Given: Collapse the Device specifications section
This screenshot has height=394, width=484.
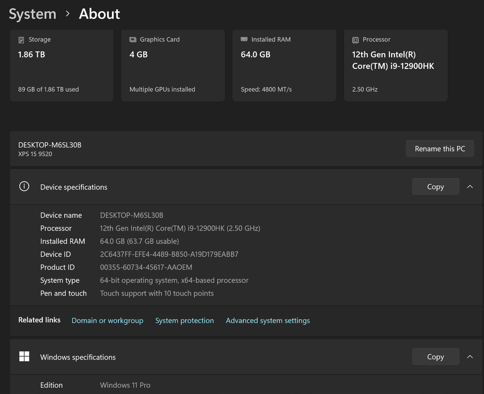Looking at the screenshot, I should [x=470, y=186].
